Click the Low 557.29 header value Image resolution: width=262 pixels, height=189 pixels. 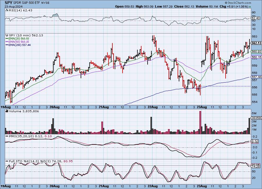pyautogui.click(x=164, y=6)
